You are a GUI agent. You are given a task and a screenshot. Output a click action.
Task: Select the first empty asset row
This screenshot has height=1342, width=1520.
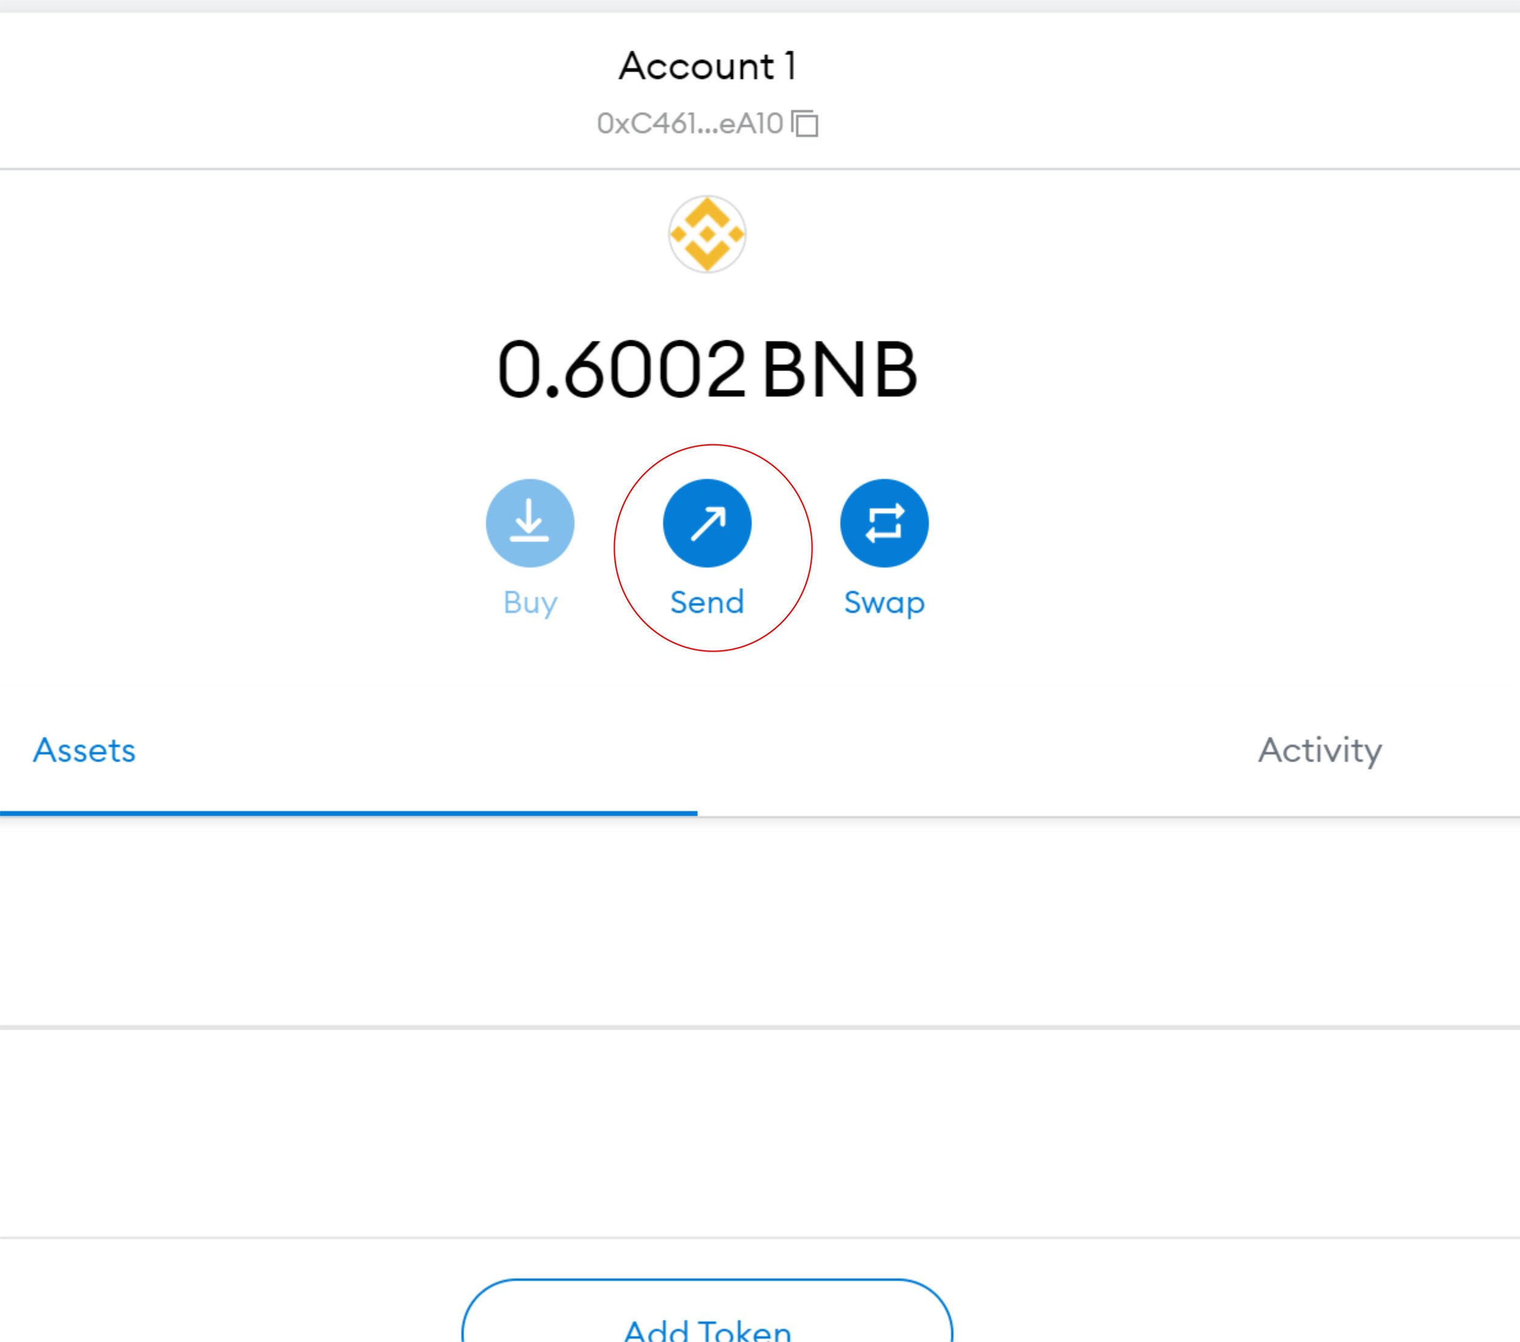(x=760, y=922)
